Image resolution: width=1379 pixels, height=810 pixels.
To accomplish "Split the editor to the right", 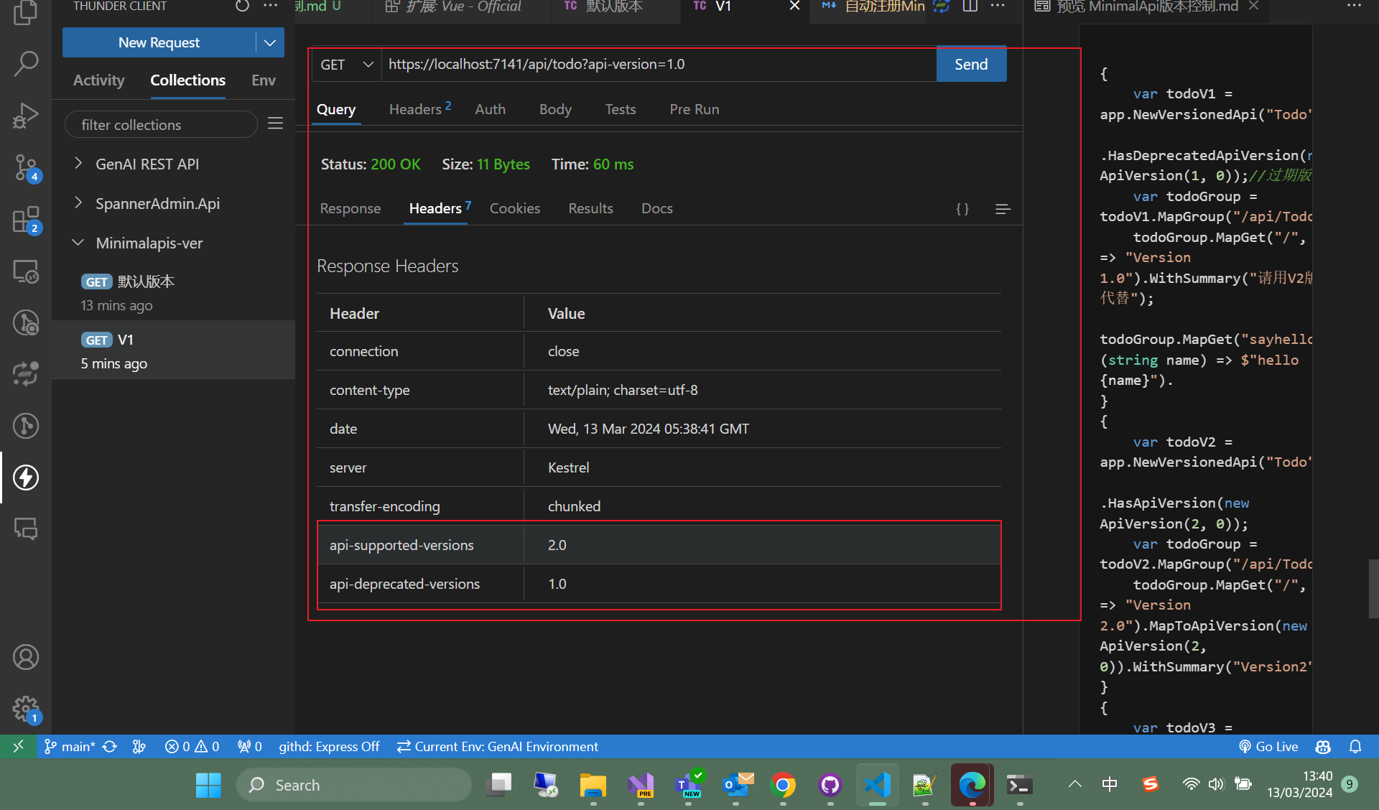I will pos(970,6).
